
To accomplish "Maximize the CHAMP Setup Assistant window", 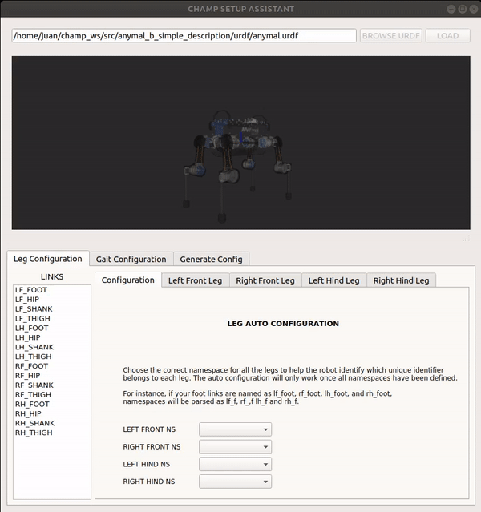I will 463,9.
